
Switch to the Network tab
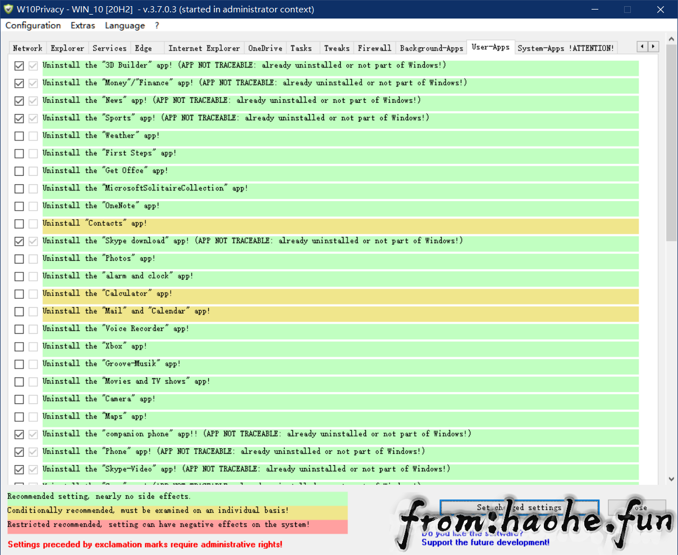(x=28, y=48)
